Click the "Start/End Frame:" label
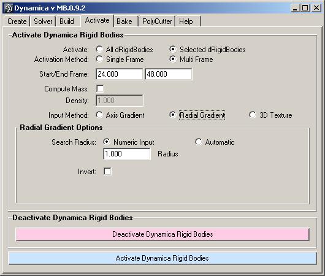Screen dimensions: 325x276 coord(64,74)
